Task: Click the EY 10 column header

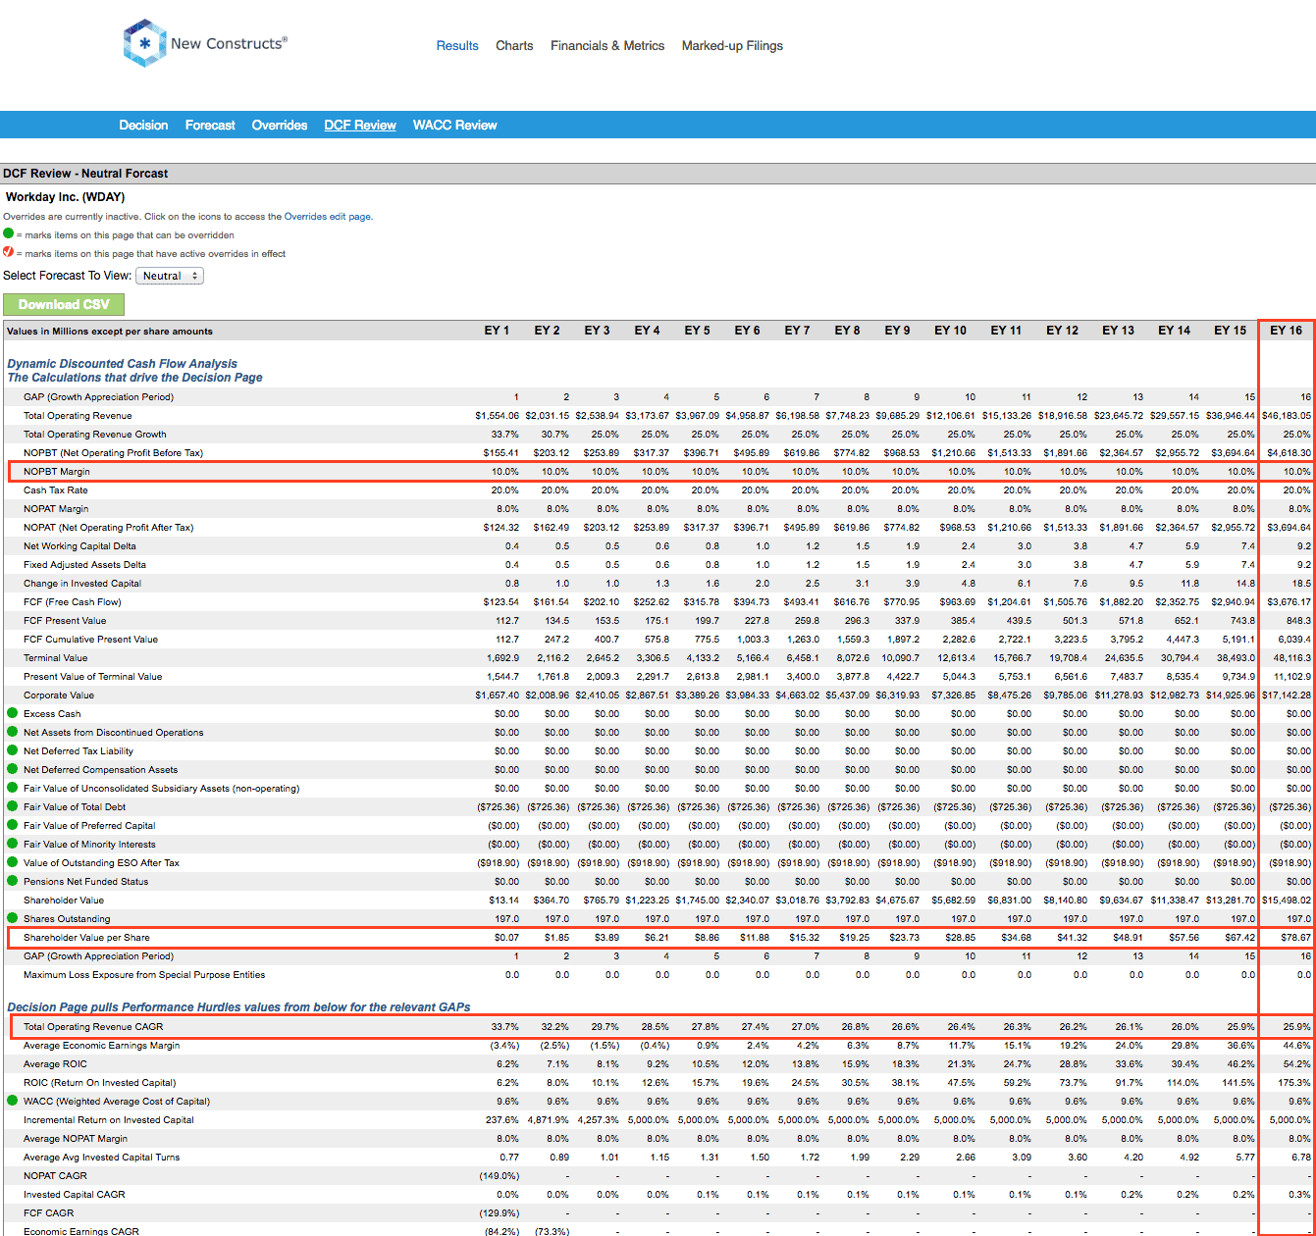Action: point(950,331)
